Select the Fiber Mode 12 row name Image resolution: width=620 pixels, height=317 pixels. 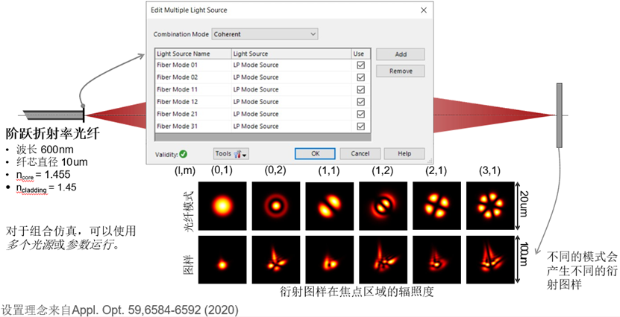click(x=177, y=102)
